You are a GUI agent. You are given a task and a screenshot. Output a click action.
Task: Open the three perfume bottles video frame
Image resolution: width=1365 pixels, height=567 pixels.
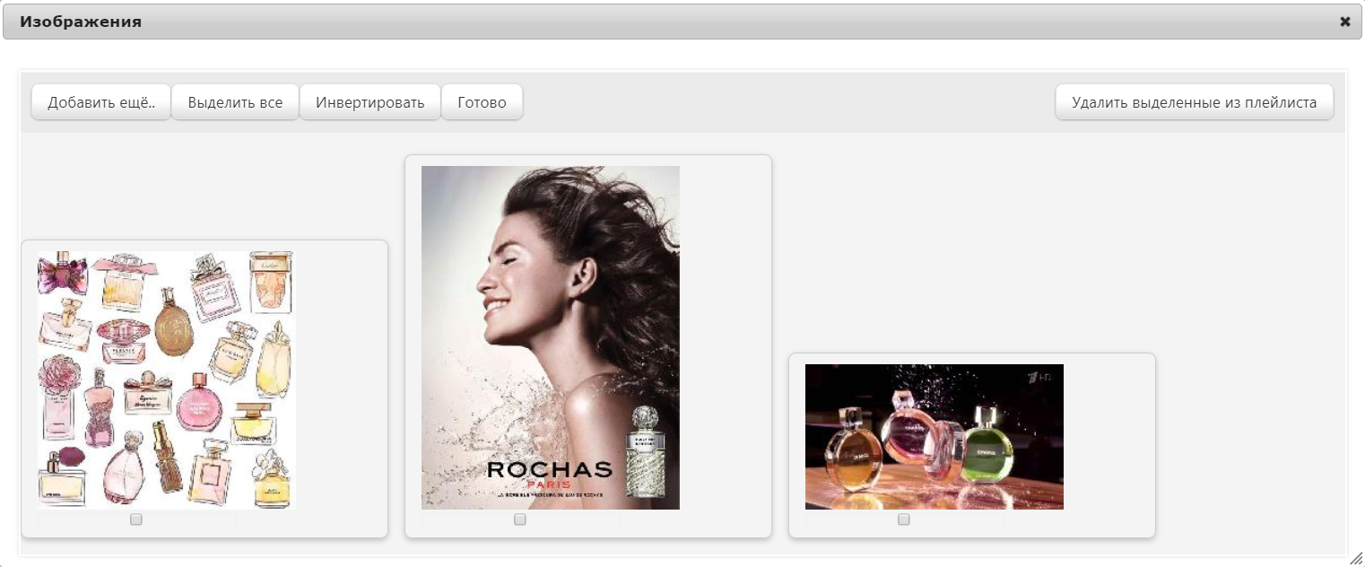[x=935, y=437]
